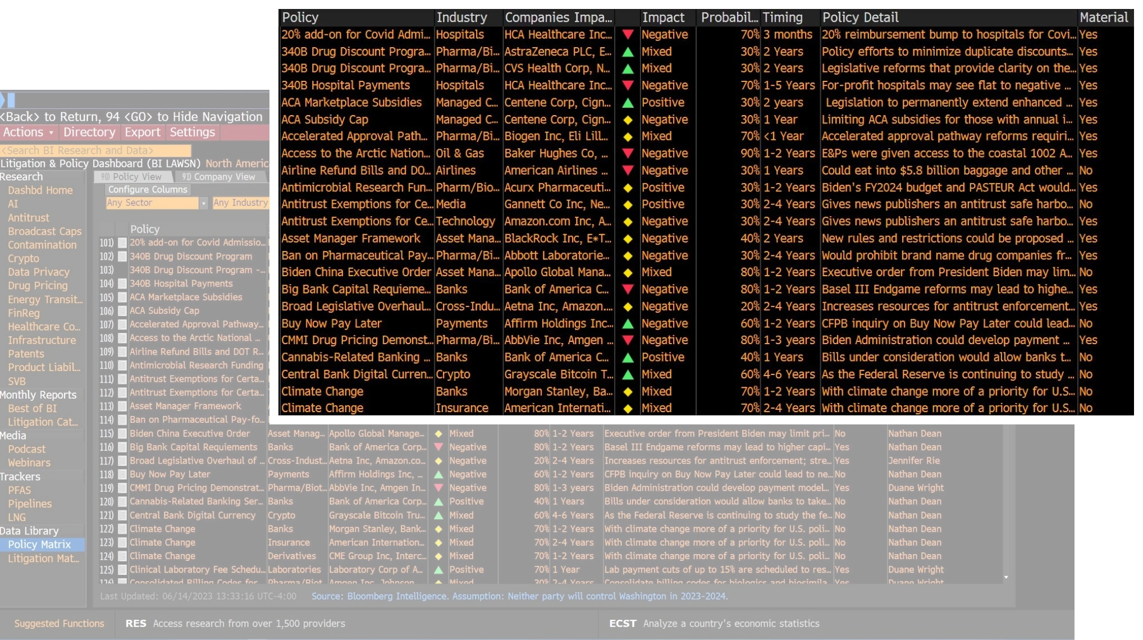Click document icon beside Asset Manager Framework
This screenshot has height=640, width=1143.
click(122, 406)
